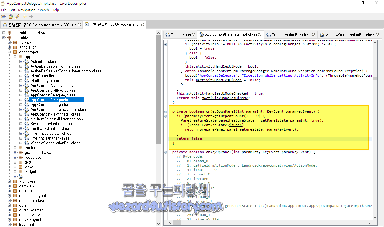Collapse the appcompat package node
The height and width of the screenshot is (227, 384).
(x=10, y=52)
